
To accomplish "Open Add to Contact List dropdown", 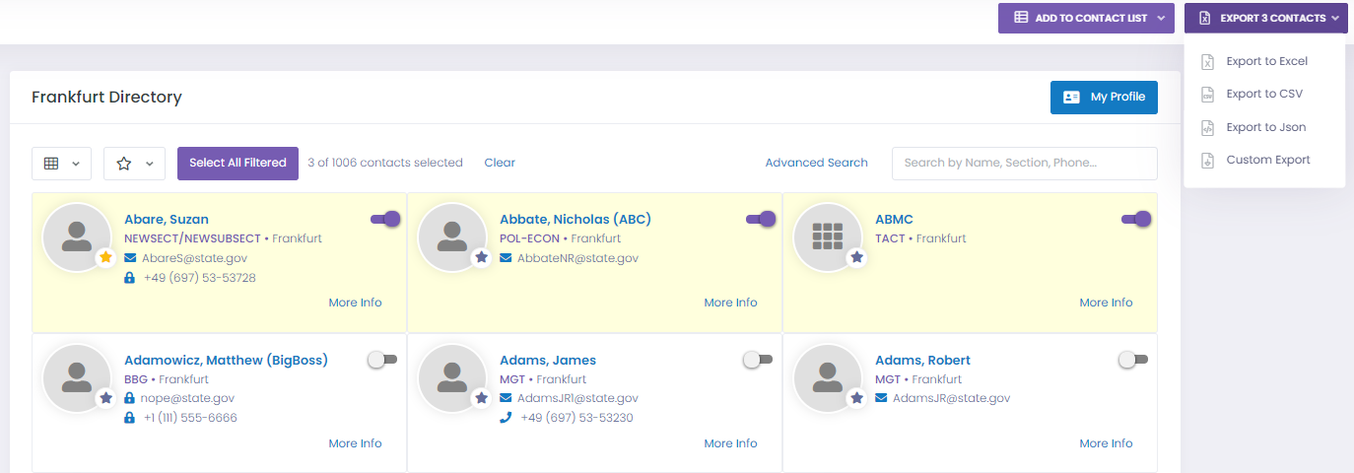I will [x=1087, y=18].
